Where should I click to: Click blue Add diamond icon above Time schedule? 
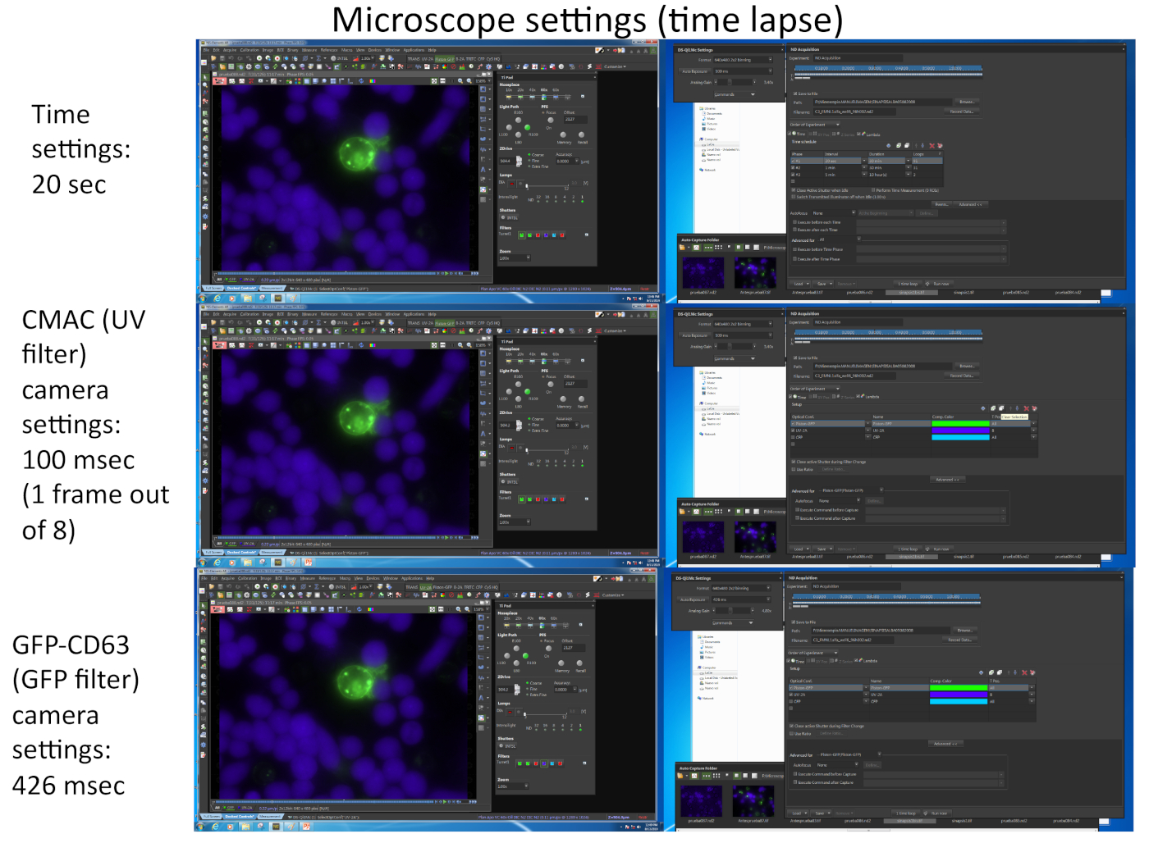tap(889, 145)
